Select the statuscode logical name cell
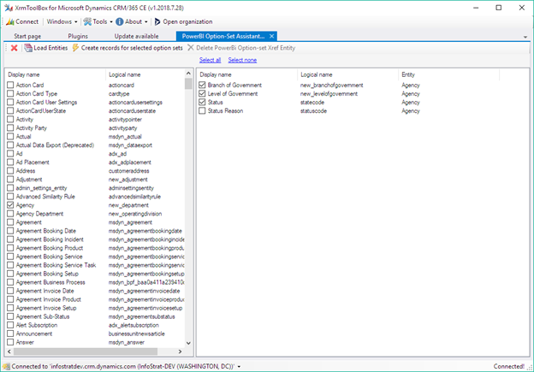Viewport: 534px width, 372px height. 313,111
